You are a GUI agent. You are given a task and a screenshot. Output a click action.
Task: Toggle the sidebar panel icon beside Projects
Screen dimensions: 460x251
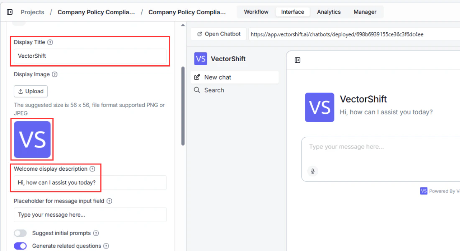coord(10,12)
